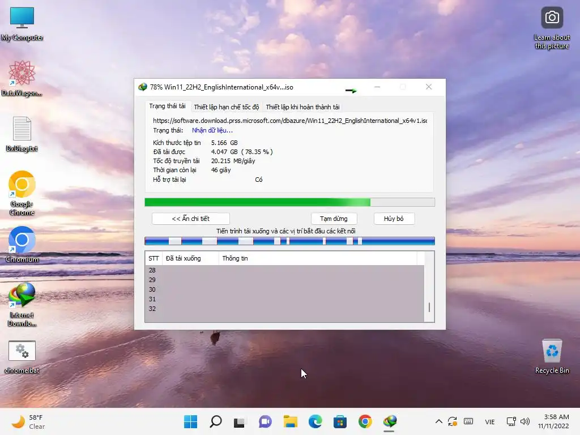Cancel download with Hủy bỏ button
This screenshot has height=435, width=580.
point(394,219)
